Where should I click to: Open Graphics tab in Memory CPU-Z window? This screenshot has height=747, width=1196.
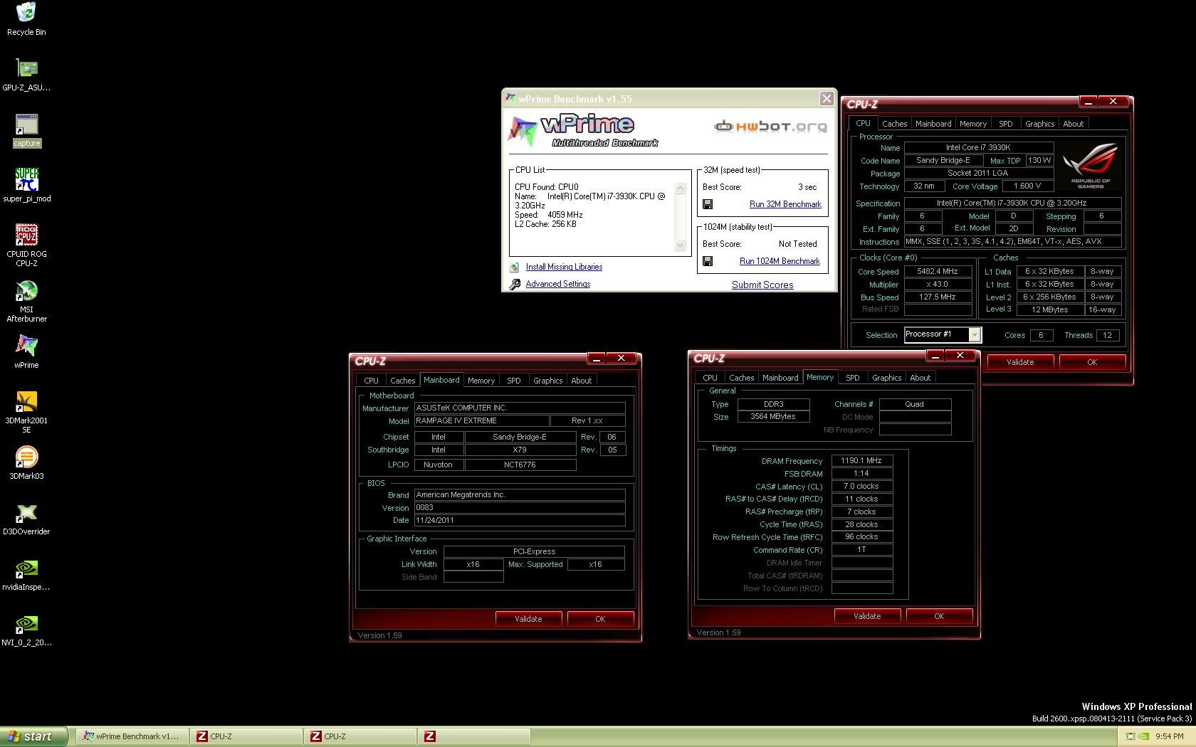click(x=886, y=378)
